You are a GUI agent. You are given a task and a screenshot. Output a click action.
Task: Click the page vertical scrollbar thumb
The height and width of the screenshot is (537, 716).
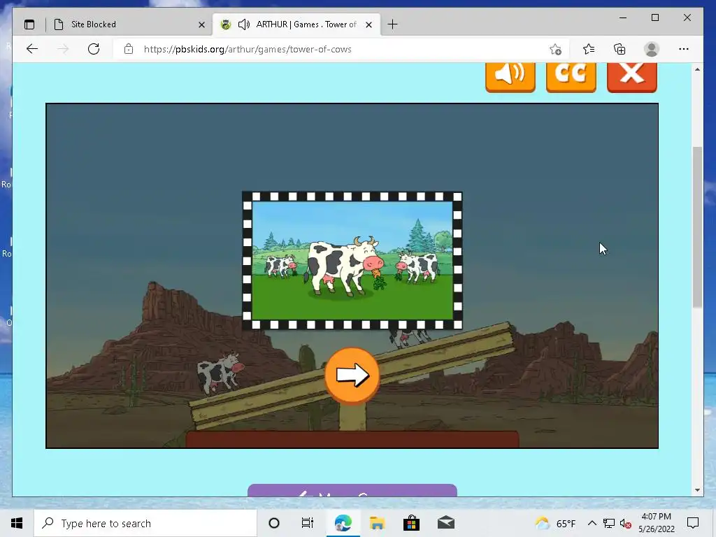click(697, 227)
